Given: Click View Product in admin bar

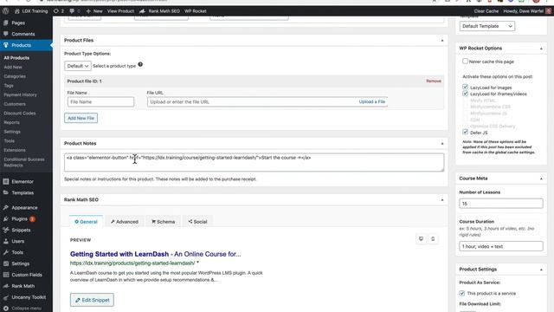Looking at the screenshot, I should 120,11.
